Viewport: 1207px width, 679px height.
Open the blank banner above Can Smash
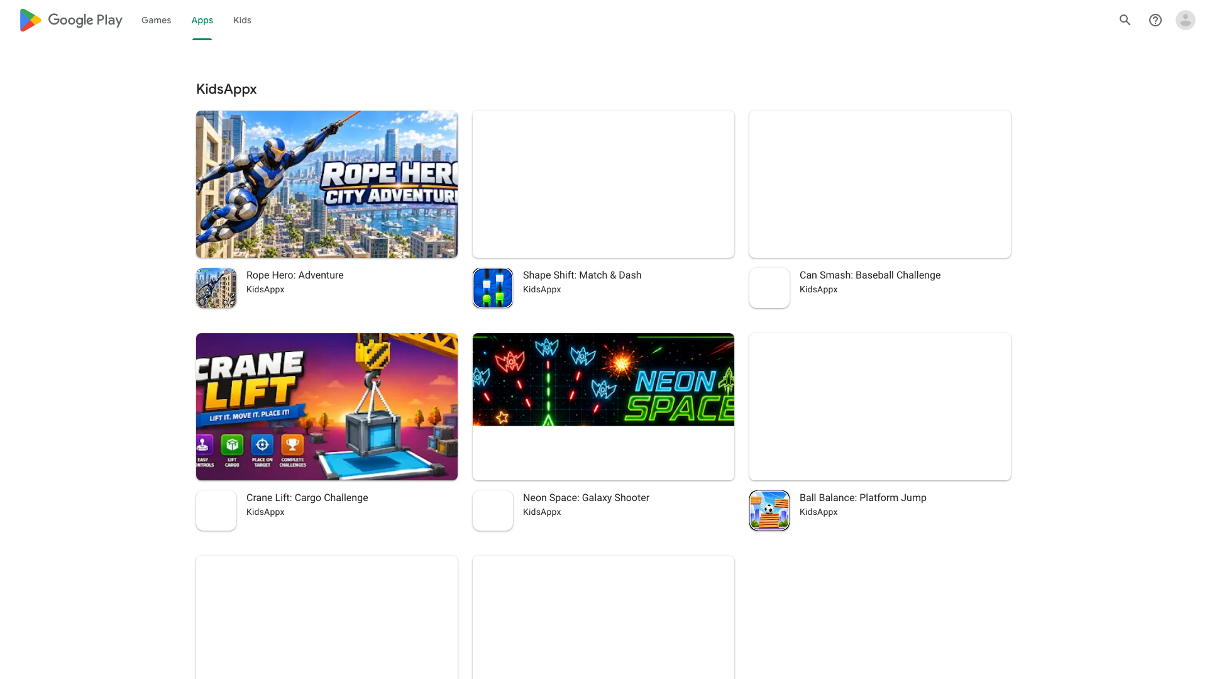(880, 184)
